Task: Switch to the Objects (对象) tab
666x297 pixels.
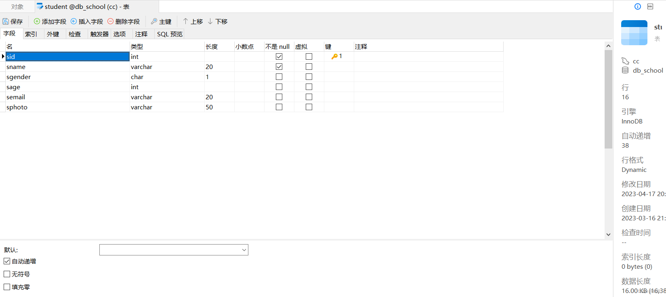Action: [17, 6]
